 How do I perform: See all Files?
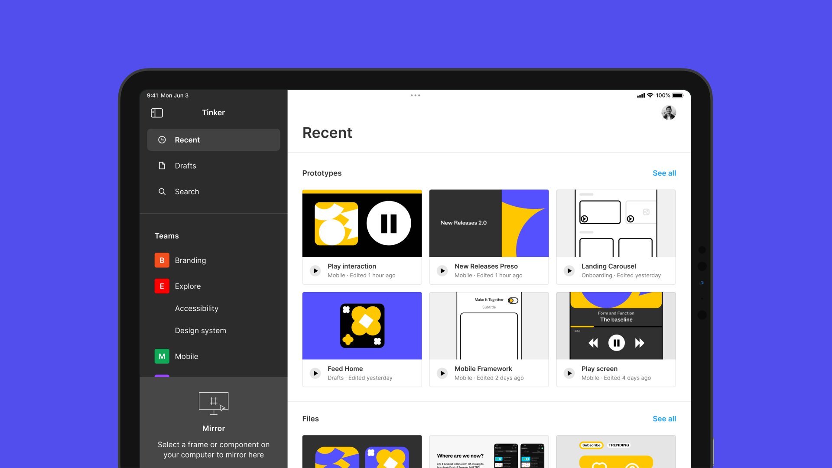664,419
